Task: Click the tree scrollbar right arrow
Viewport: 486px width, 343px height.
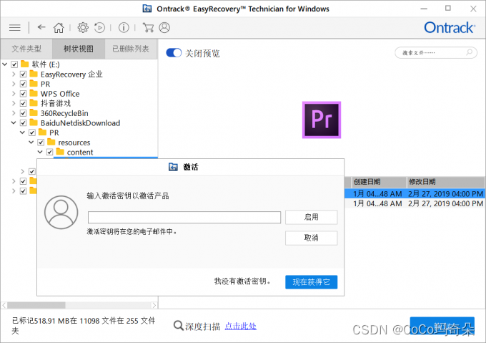Action: coord(154,305)
